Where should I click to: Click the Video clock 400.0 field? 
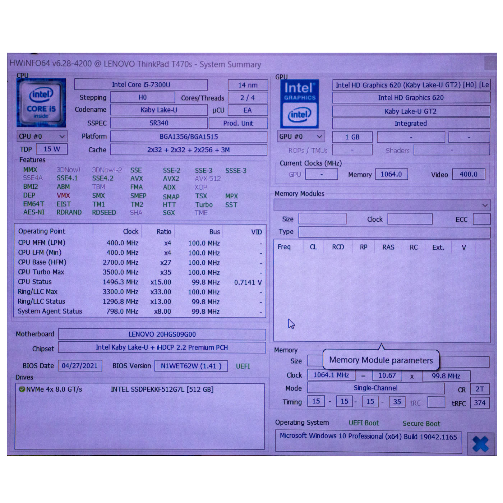pyautogui.click(x=469, y=174)
